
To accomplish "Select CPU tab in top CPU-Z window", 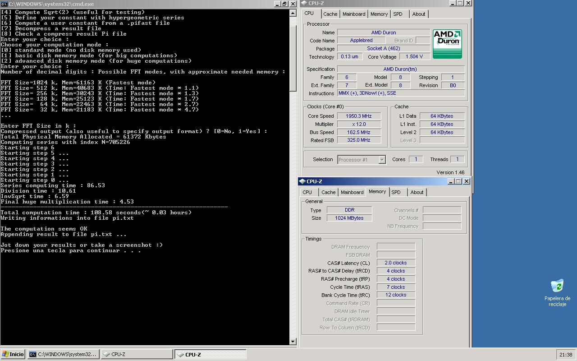I will coord(309,13).
